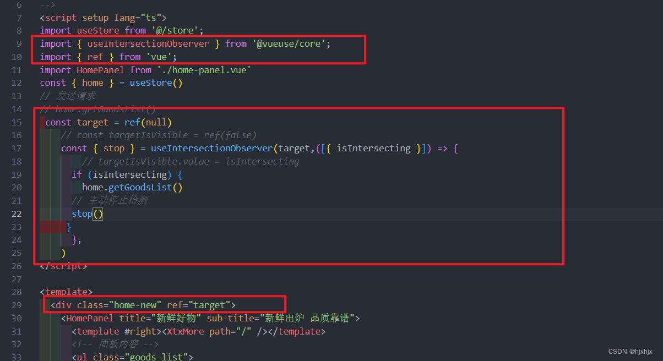Click the stop variable in the line 17 destructuring

[x=114, y=149]
